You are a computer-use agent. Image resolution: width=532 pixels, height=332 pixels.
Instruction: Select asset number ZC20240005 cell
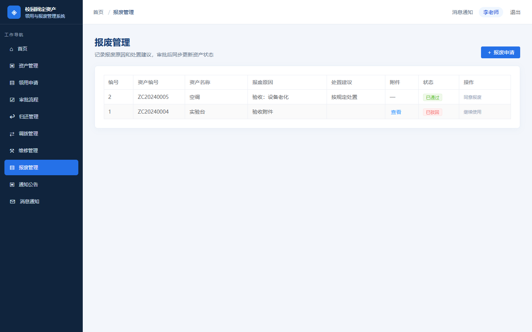coord(159,97)
